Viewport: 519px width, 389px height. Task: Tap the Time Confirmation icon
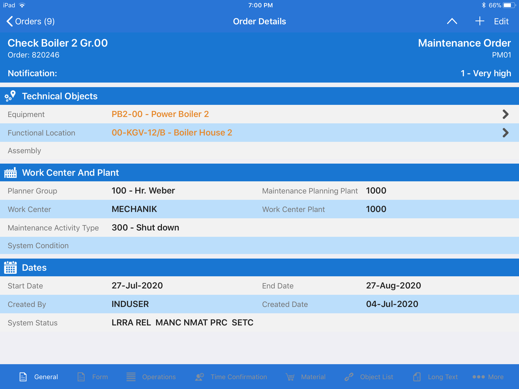click(x=199, y=377)
